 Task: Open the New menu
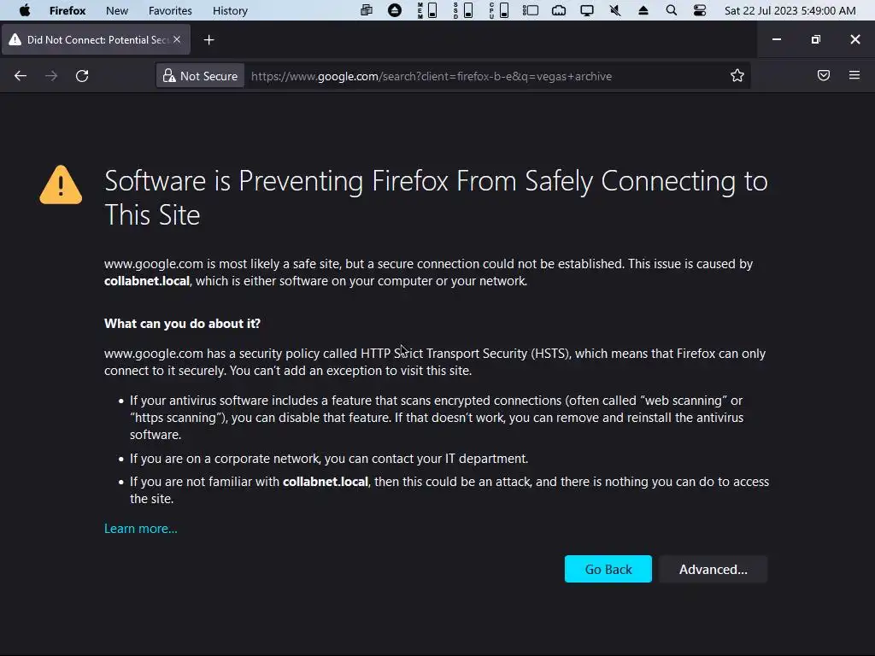[x=116, y=10]
